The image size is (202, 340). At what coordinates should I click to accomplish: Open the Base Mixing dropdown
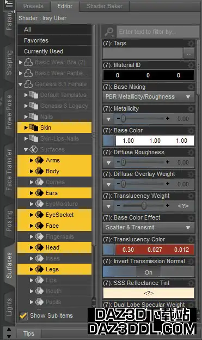[149, 96]
